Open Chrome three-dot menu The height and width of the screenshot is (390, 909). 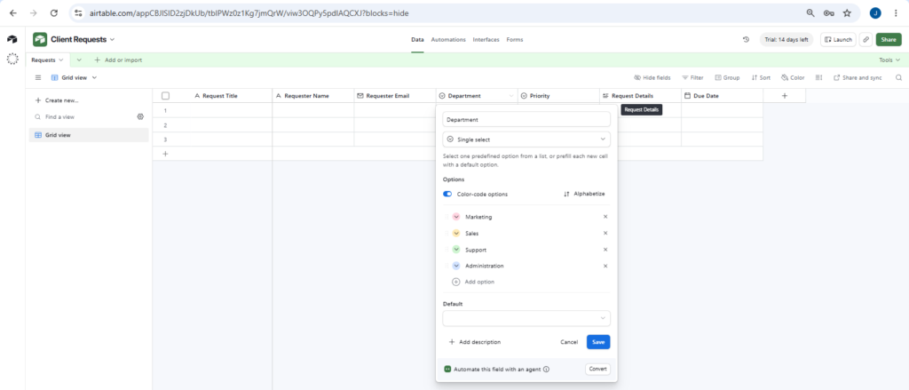pyautogui.click(x=897, y=12)
